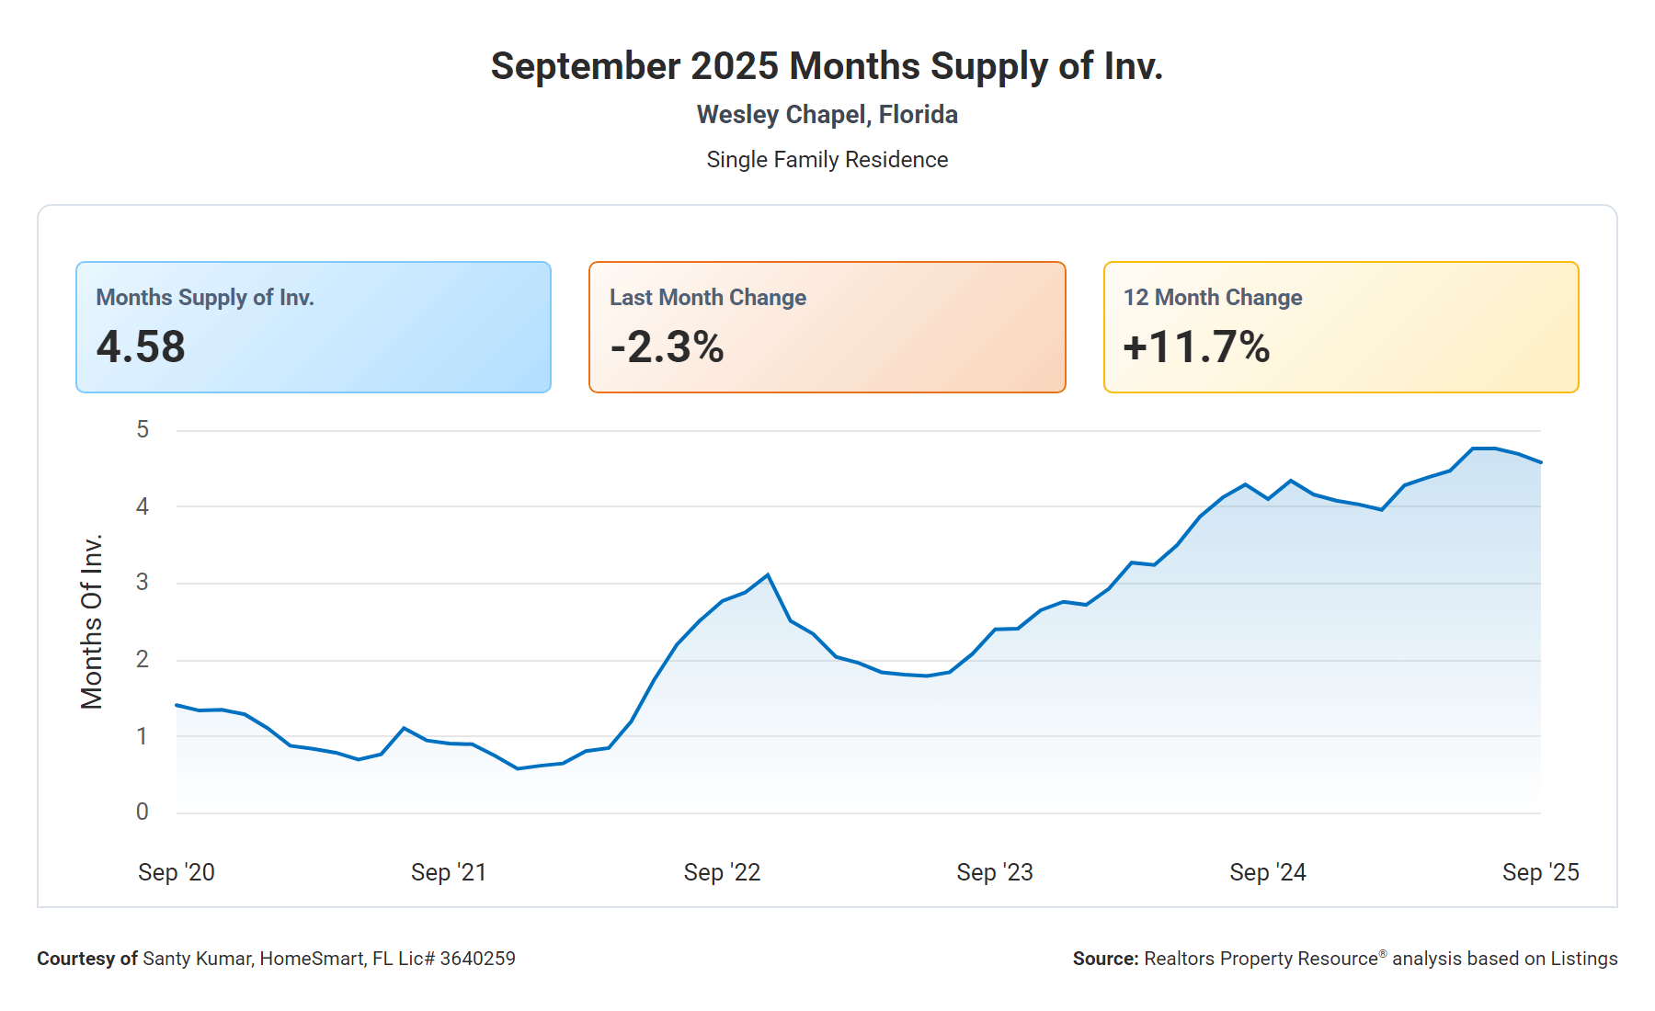The width and height of the screenshot is (1655, 1011).
Task: Click the Sep '24 x-axis label
Action: coord(1268,872)
